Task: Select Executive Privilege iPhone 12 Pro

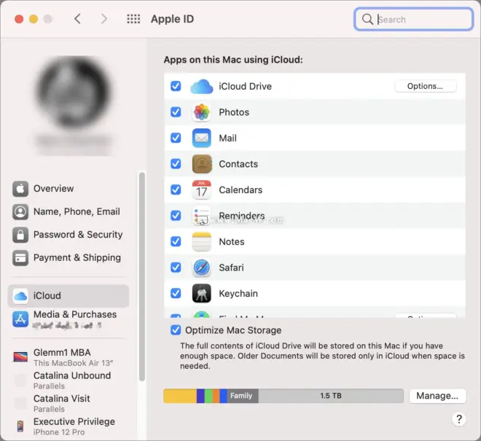Action: point(68,426)
